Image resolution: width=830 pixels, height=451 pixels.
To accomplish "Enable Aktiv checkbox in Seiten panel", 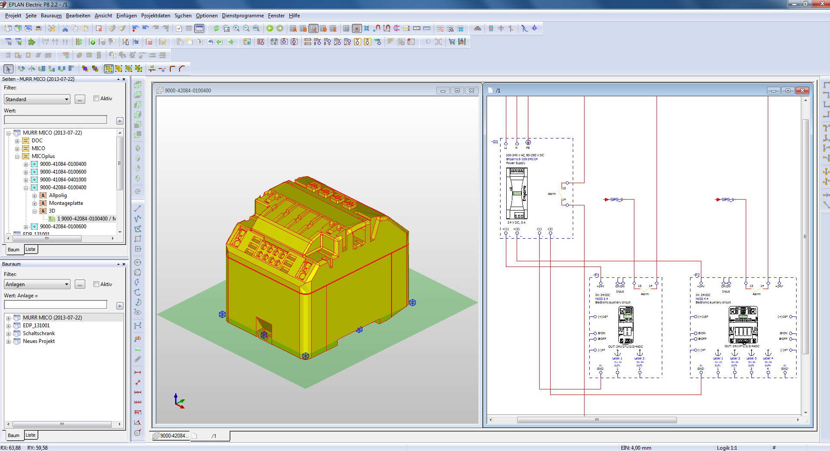I will point(96,99).
